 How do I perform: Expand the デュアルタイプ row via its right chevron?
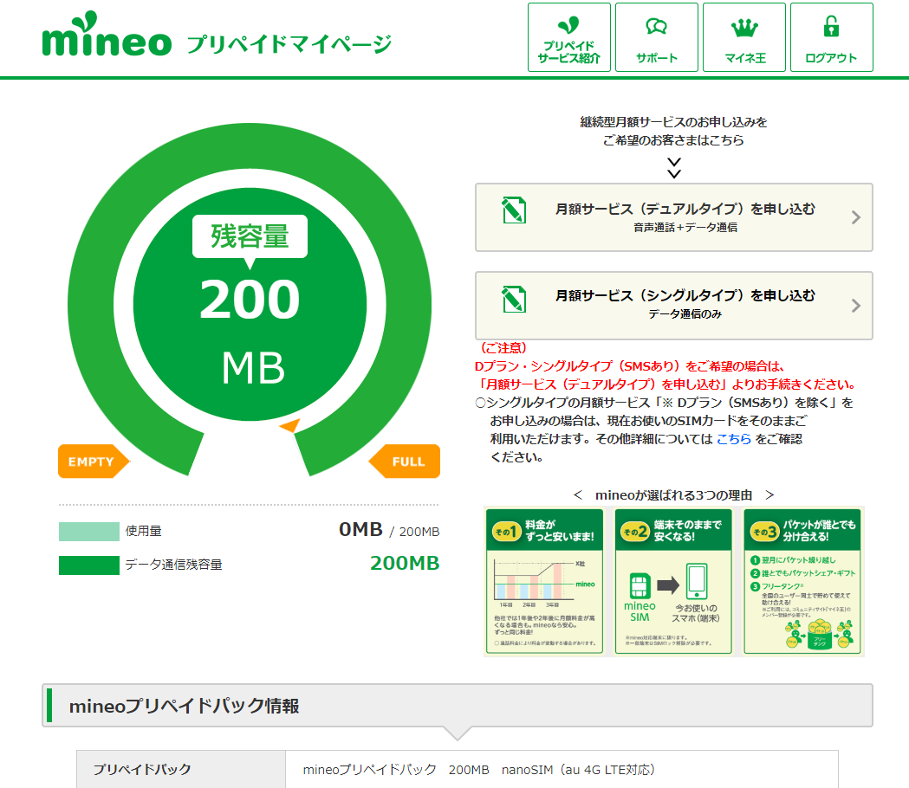pyautogui.click(x=854, y=216)
